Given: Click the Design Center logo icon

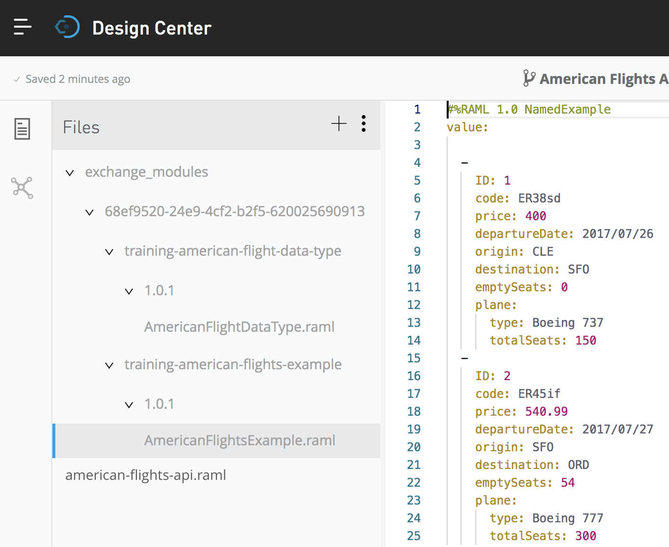Looking at the screenshot, I should tap(67, 27).
